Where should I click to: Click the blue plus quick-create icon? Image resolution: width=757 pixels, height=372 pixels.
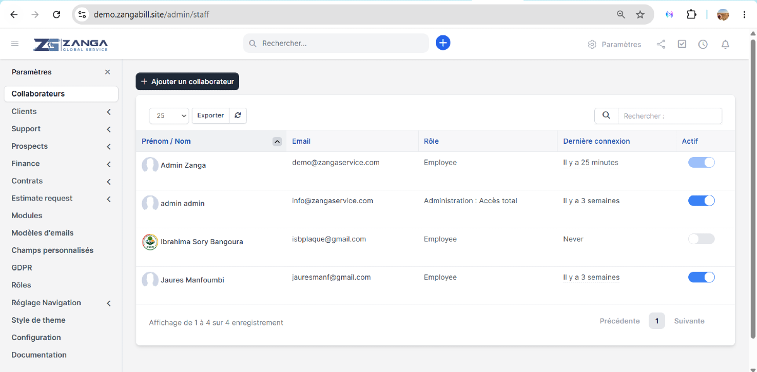(x=443, y=43)
